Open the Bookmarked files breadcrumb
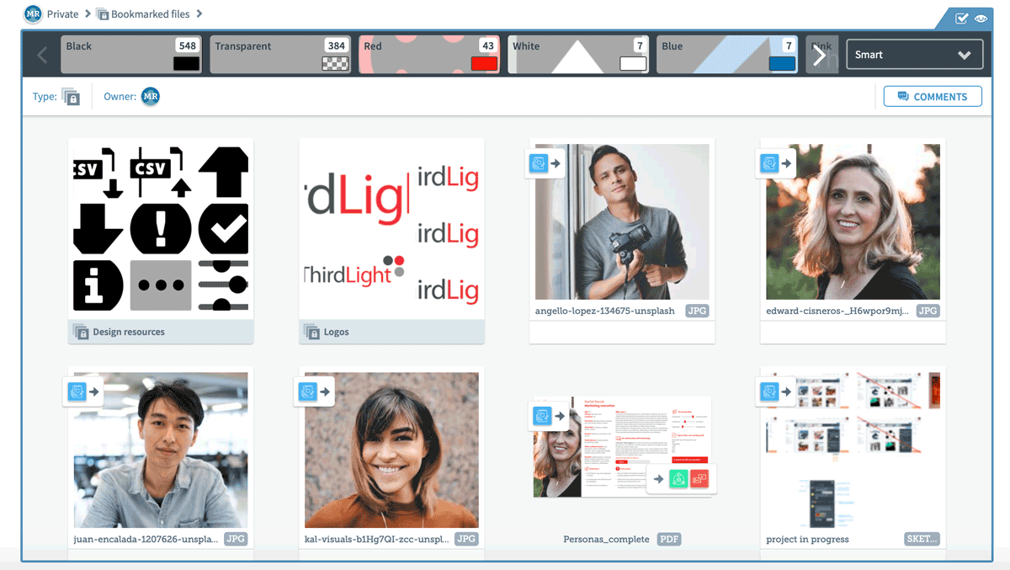This screenshot has width=1010, height=570. pos(151,14)
